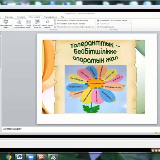Toggle Воспроизвести речевое сопровождение checkbox
160x160 pixels.
pyautogui.click(x=55, y=21)
